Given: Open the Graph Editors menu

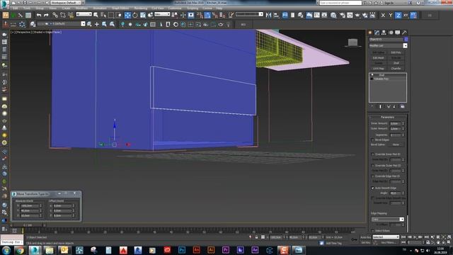Looking at the screenshot, I should click(x=120, y=8).
